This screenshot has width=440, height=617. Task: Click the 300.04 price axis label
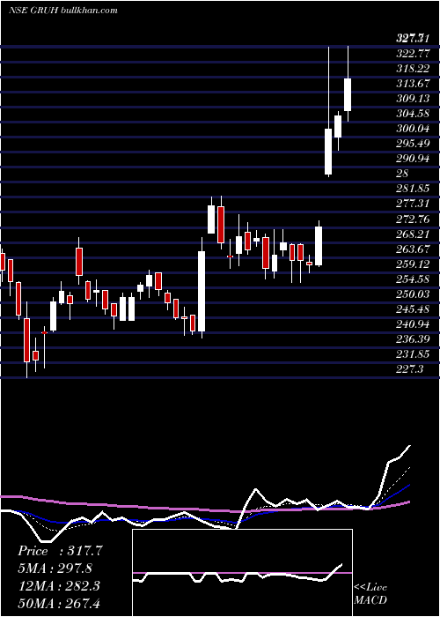click(413, 129)
